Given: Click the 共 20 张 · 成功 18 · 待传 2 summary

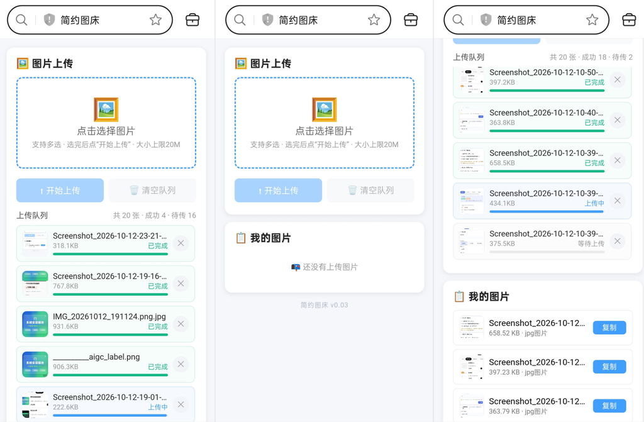Looking at the screenshot, I should 591,57.
